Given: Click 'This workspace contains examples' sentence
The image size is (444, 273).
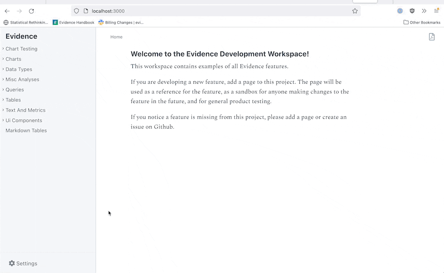Looking at the screenshot, I should tap(209, 67).
